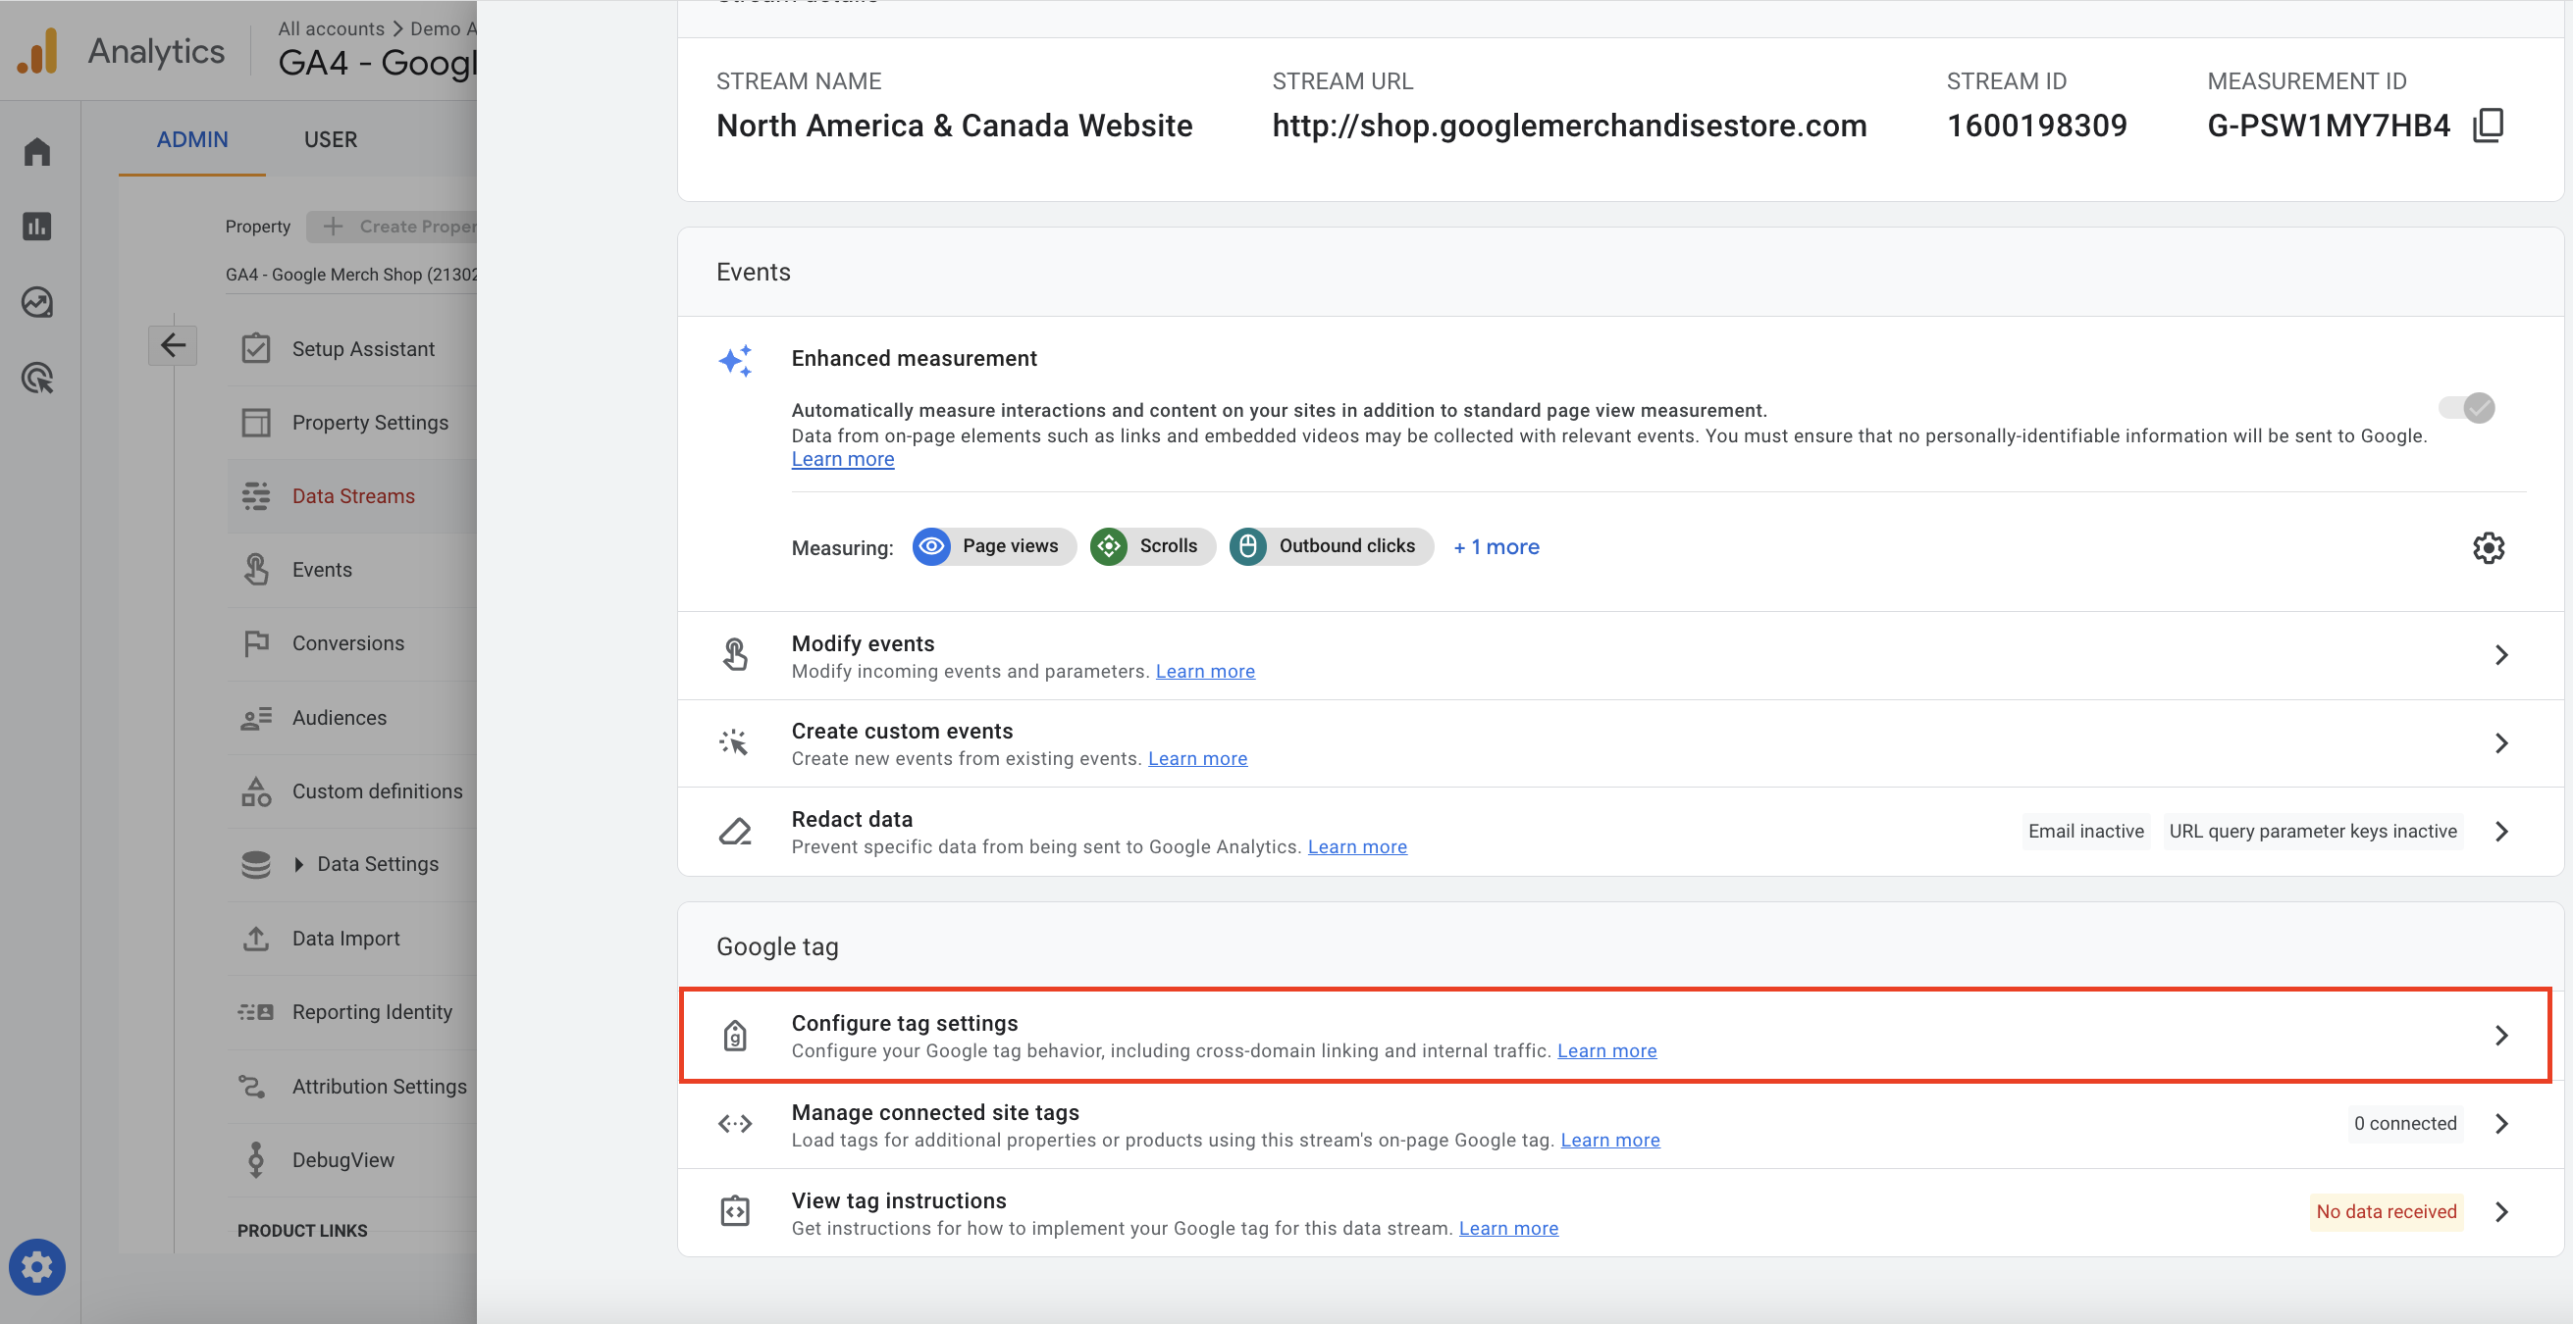Screen dimensions: 2573x1324
Task: Copy the Measurement ID with the copy icon
Action: [2487, 126]
